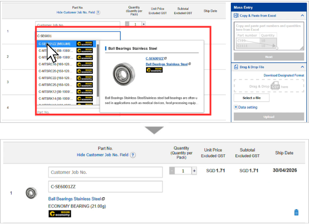The height and width of the screenshot is (224, 309).
Task: Delete the C-SE6001ZZ row with trash icon
Action: (x=296, y=212)
